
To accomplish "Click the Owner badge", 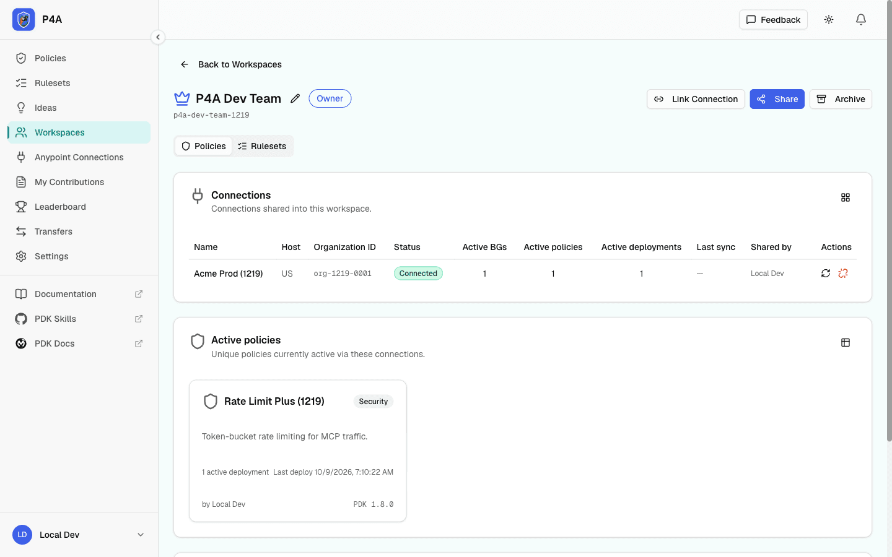I will 330,98.
